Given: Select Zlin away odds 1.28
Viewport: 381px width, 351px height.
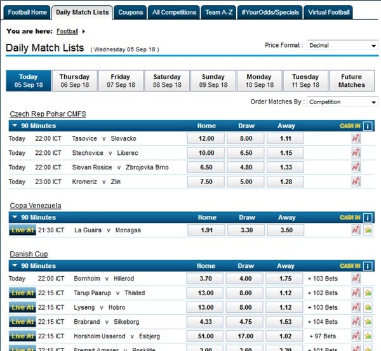Looking at the screenshot, I should click(x=285, y=182).
